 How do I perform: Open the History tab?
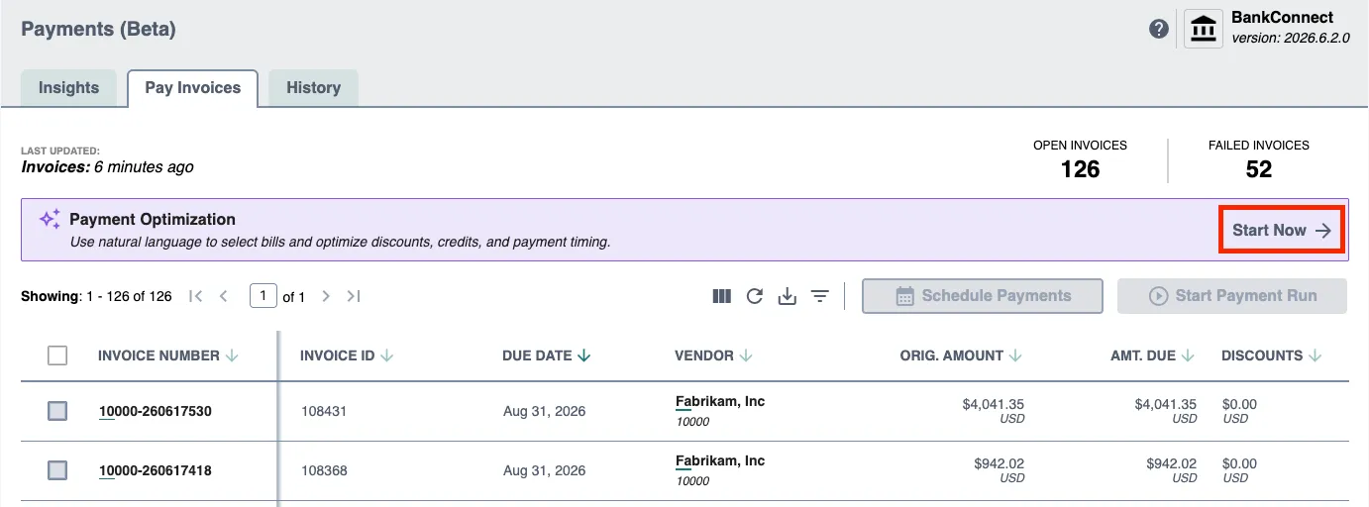click(313, 88)
